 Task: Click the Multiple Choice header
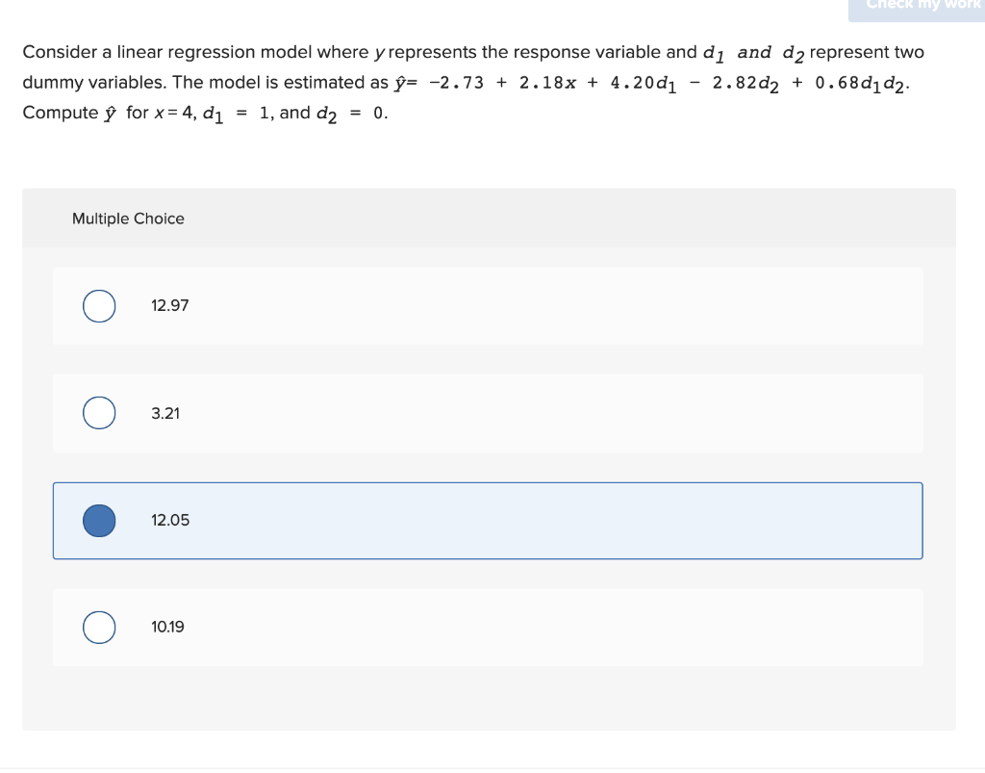point(128,219)
